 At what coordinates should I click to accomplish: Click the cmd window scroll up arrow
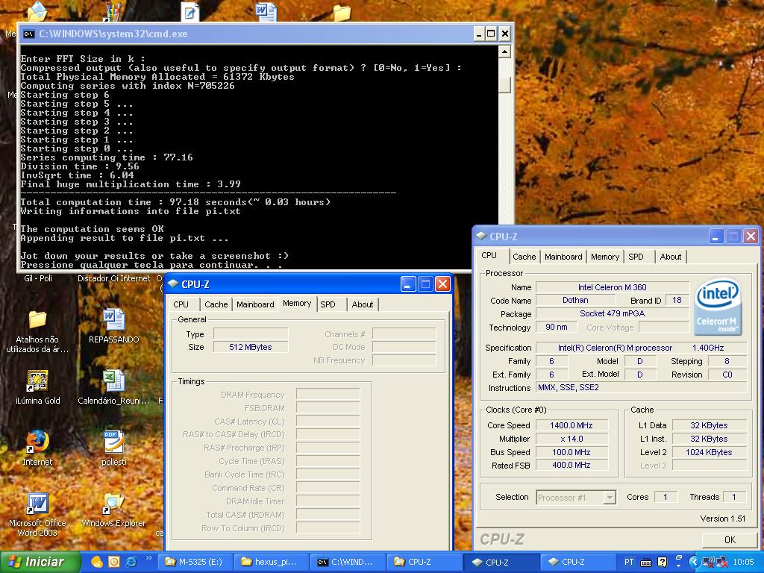pyautogui.click(x=505, y=51)
